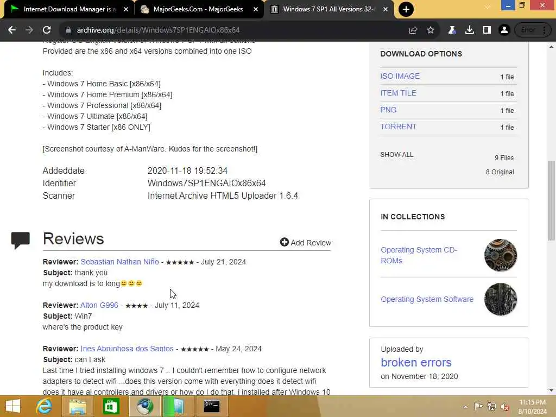The width and height of the screenshot is (556, 417).
Task: Share this page using the share icon
Action: point(413,30)
